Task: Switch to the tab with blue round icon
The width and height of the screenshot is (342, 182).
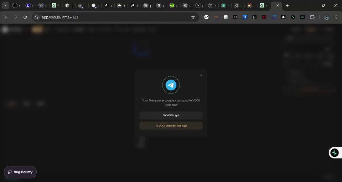Action: click(x=28, y=5)
